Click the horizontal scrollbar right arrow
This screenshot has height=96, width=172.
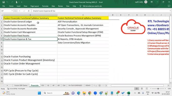click(x=169, y=86)
